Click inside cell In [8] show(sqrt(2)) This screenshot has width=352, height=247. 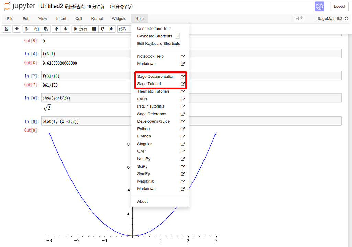click(x=191, y=98)
